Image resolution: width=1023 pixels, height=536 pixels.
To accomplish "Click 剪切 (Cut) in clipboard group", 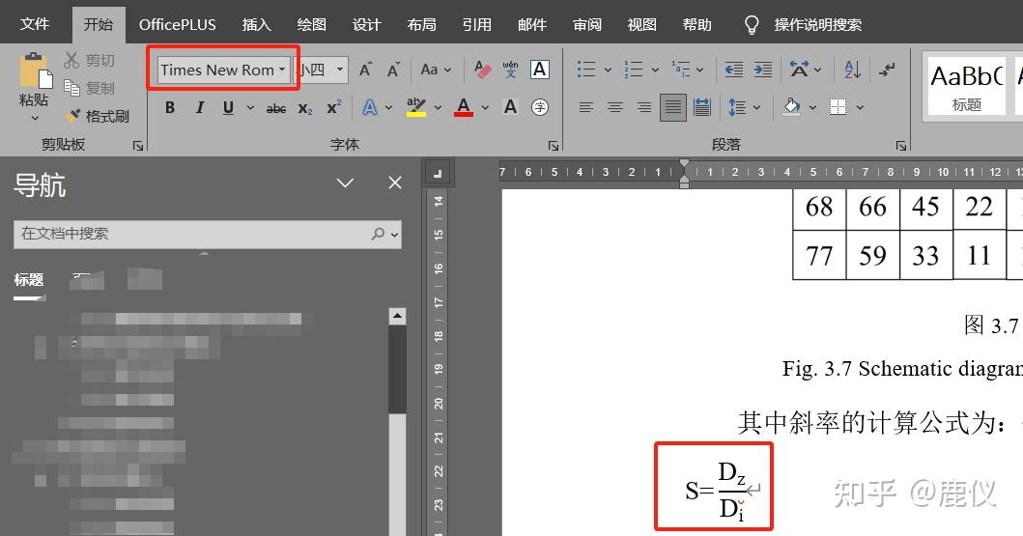I will 90,61.
